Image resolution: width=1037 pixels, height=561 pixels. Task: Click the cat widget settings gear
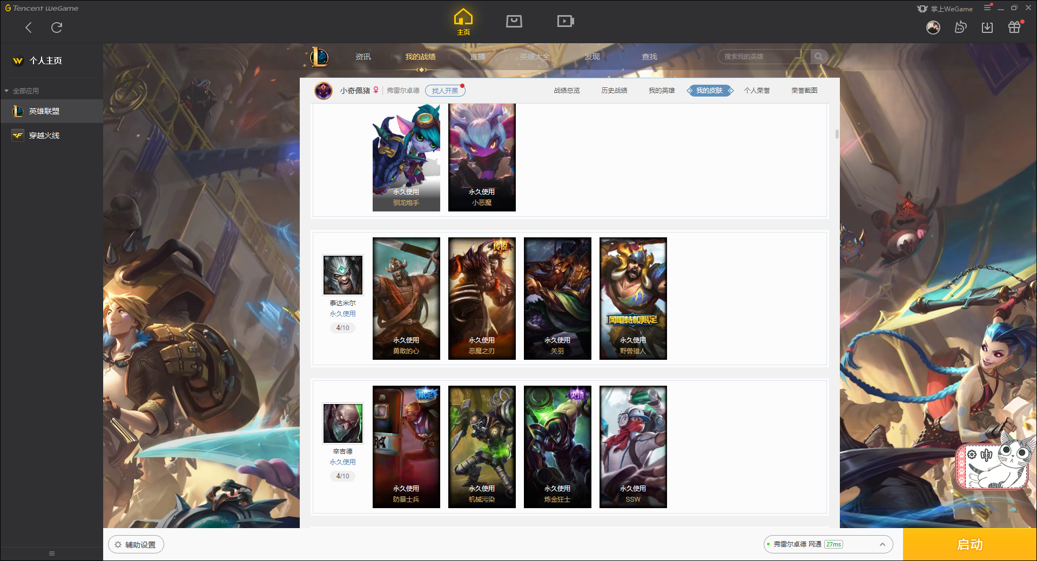coord(972,454)
